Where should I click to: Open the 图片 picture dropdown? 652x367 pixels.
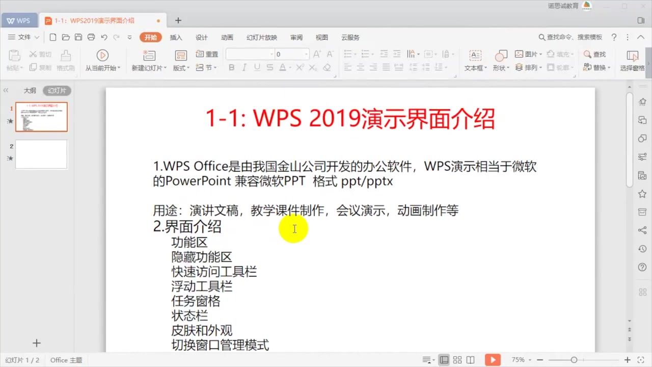coord(528,54)
